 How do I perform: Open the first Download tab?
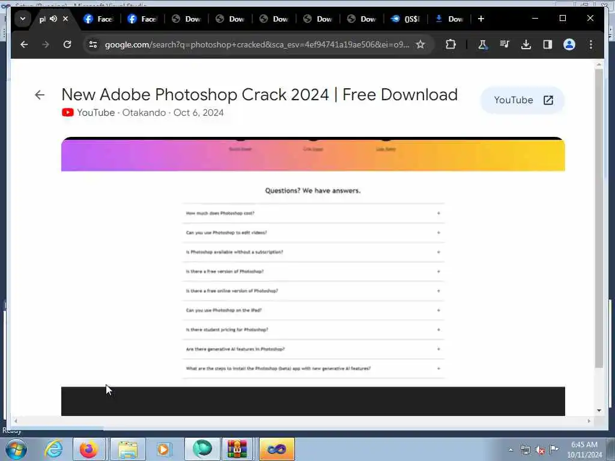click(186, 19)
